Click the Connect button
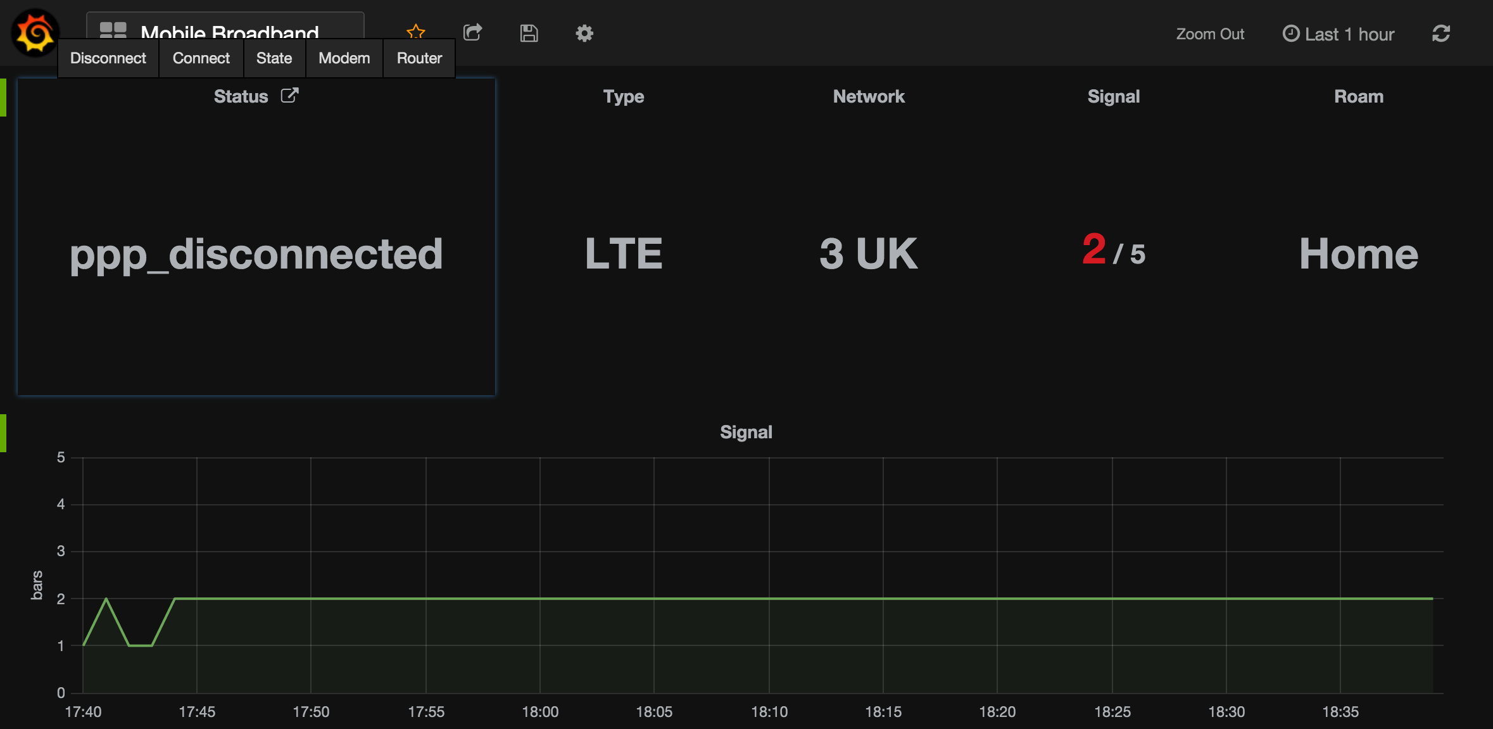The width and height of the screenshot is (1493, 729). click(x=201, y=58)
